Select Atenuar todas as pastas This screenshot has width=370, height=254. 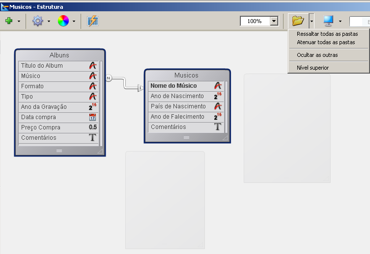coord(326,42)
